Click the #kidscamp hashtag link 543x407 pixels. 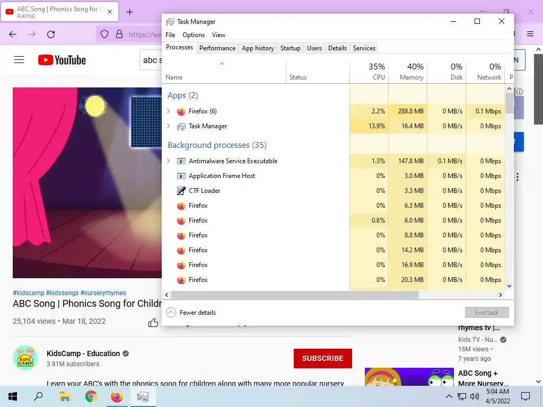[x=29, y=293]
